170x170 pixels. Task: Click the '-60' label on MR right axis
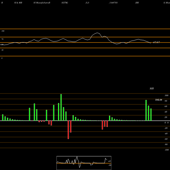(x=166, y=139)
